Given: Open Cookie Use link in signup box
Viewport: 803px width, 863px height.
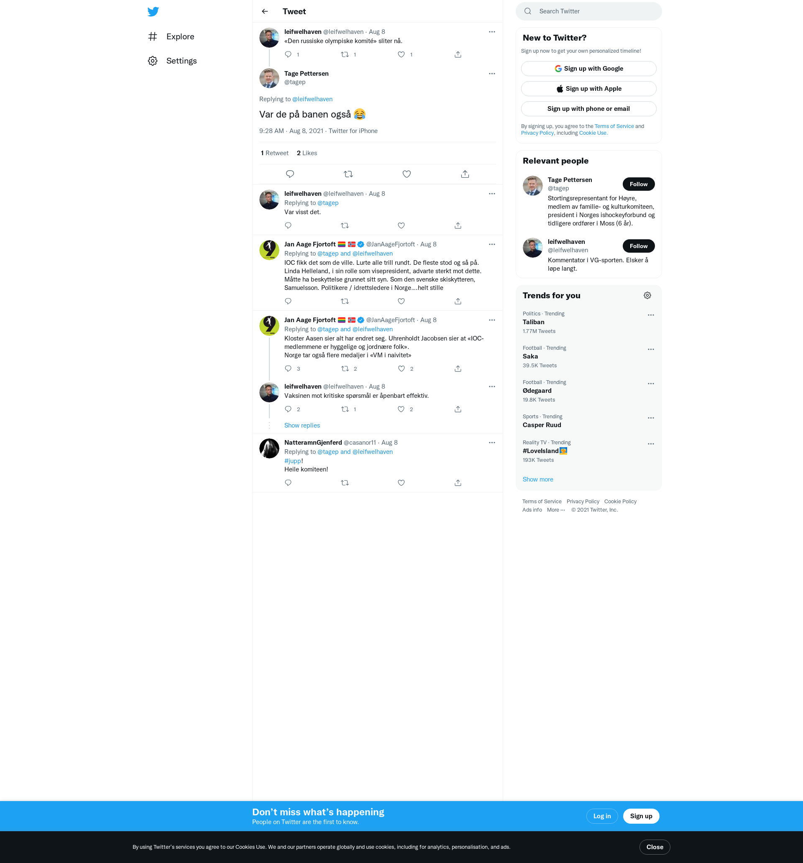Looking at the screenshot, I should [593, 133].
